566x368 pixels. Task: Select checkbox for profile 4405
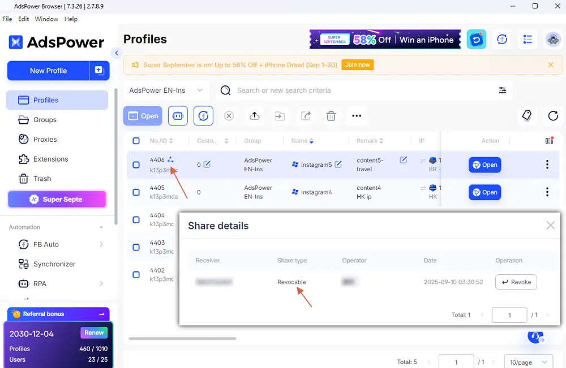pos(136,192)
